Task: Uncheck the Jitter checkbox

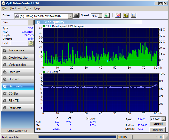Action: coord(87,118)
